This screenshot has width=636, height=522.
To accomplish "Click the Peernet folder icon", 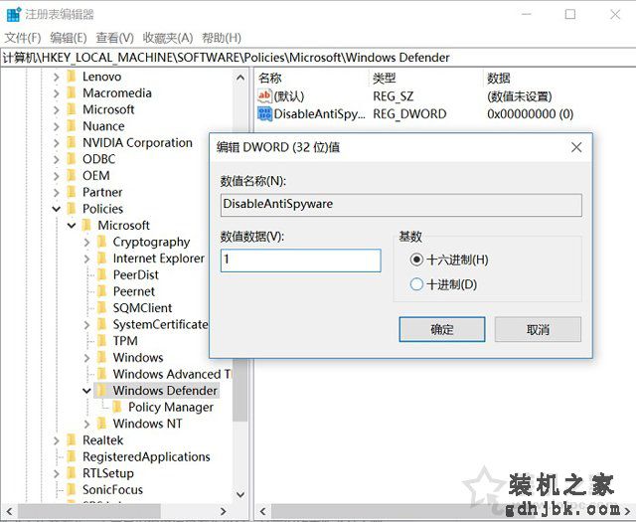I will coord(102,291).
